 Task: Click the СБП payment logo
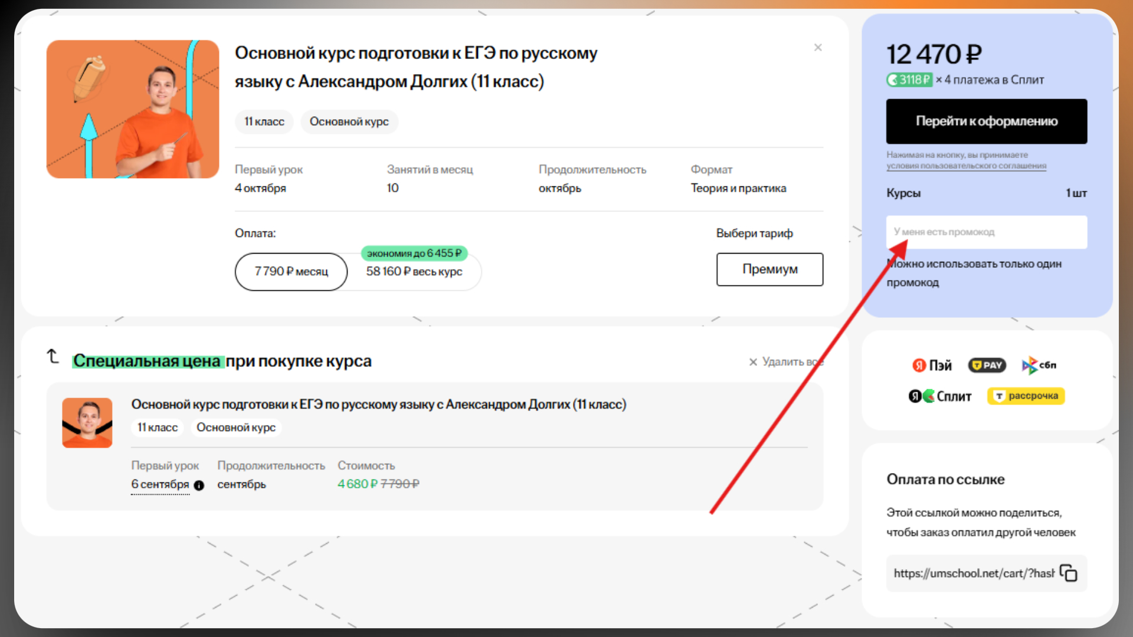pyautogui.click(x=1039, y=366)
